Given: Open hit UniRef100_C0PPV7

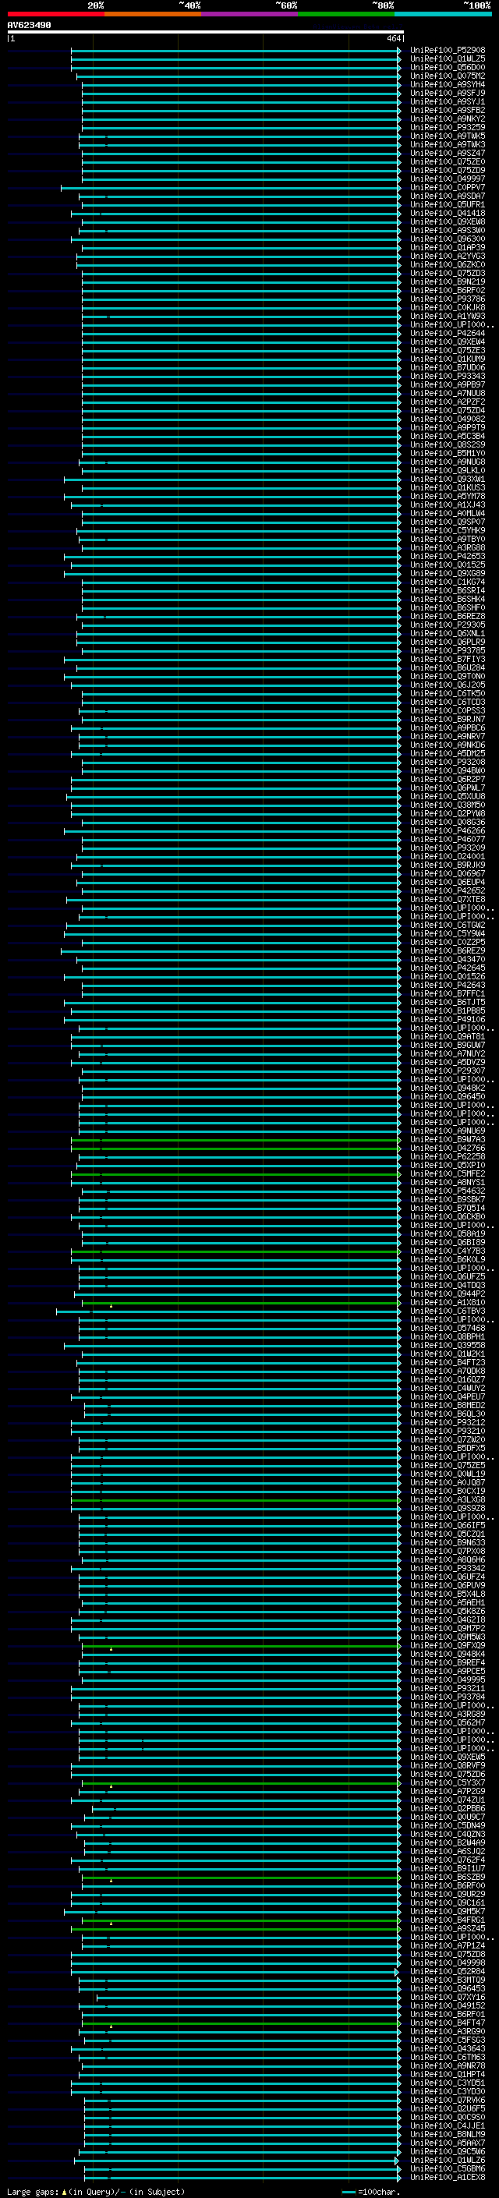Looking at the screenshot, I should coord(448,188).
